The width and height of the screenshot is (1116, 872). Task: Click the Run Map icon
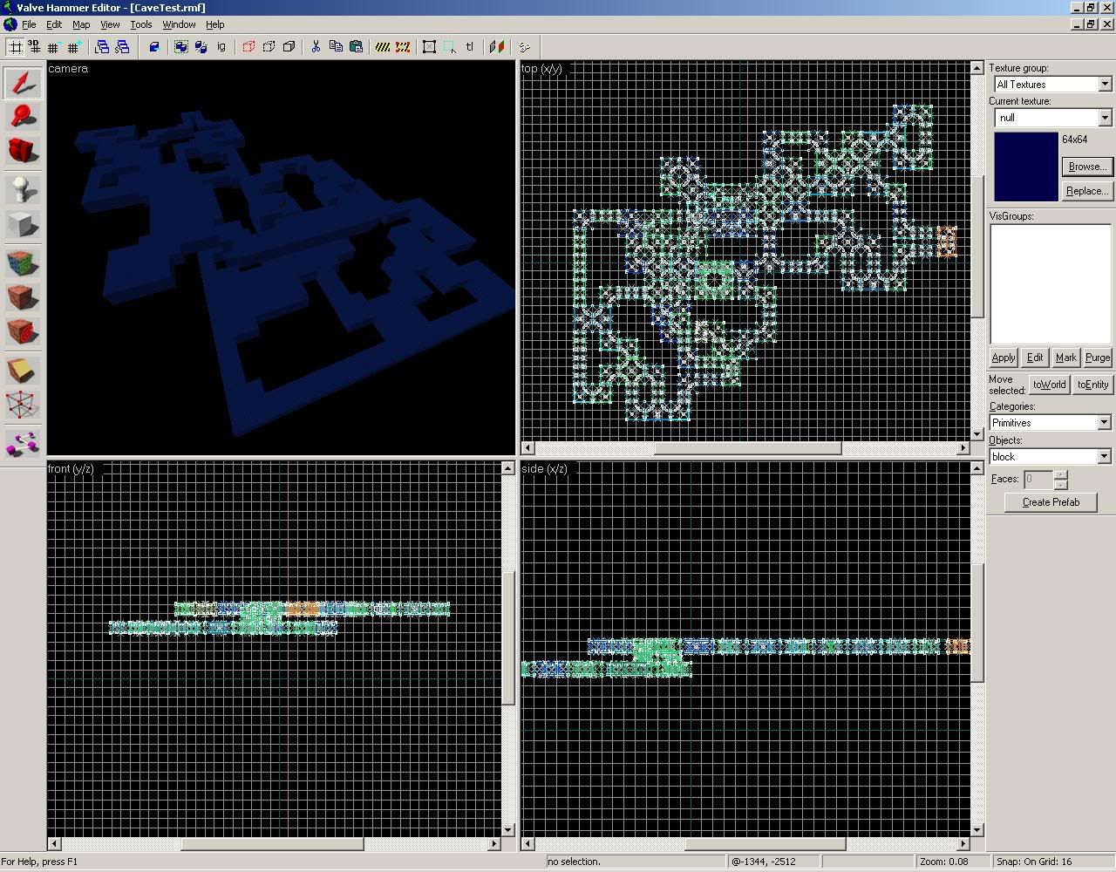[524, 47]
